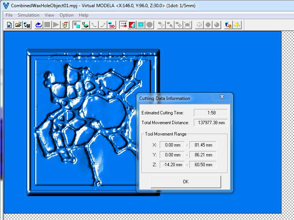
Task: Click the rotate-right curved arrow icon
Action: [103, 25]
